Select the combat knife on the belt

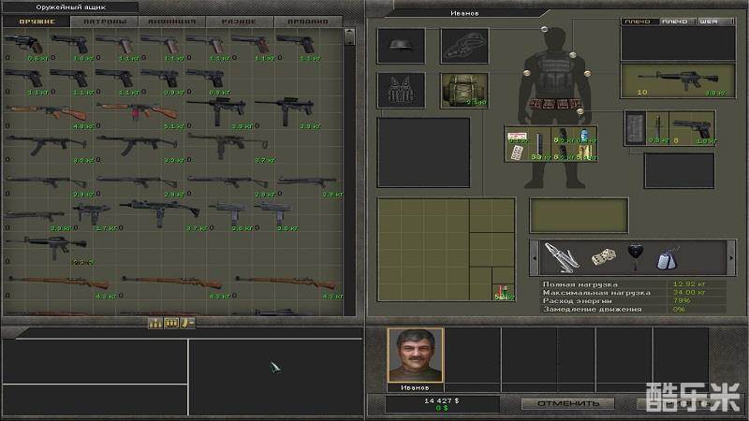coord(658,128)
